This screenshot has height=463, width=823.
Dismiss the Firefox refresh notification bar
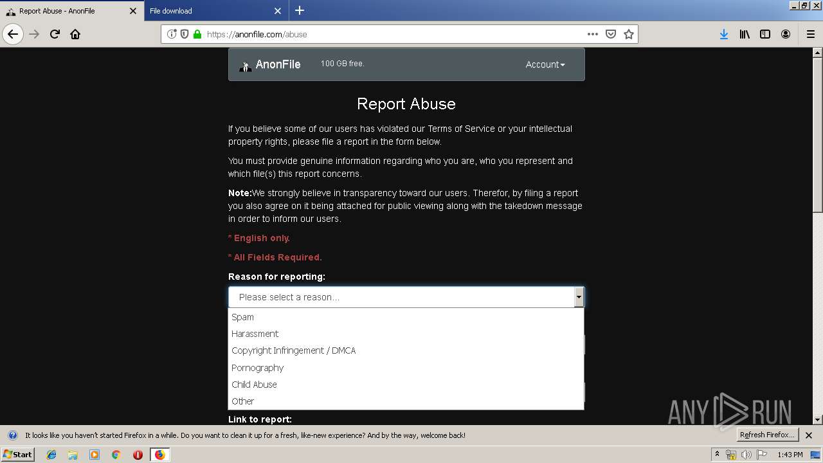click(809, 435)
